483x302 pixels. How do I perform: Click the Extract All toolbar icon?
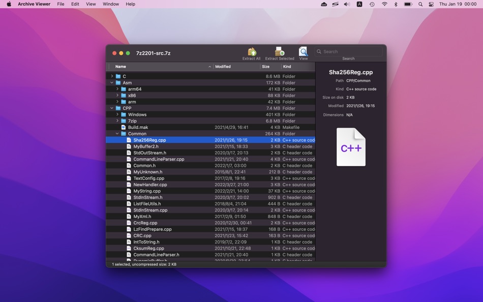pyautogui.click(x=251, y=51)
